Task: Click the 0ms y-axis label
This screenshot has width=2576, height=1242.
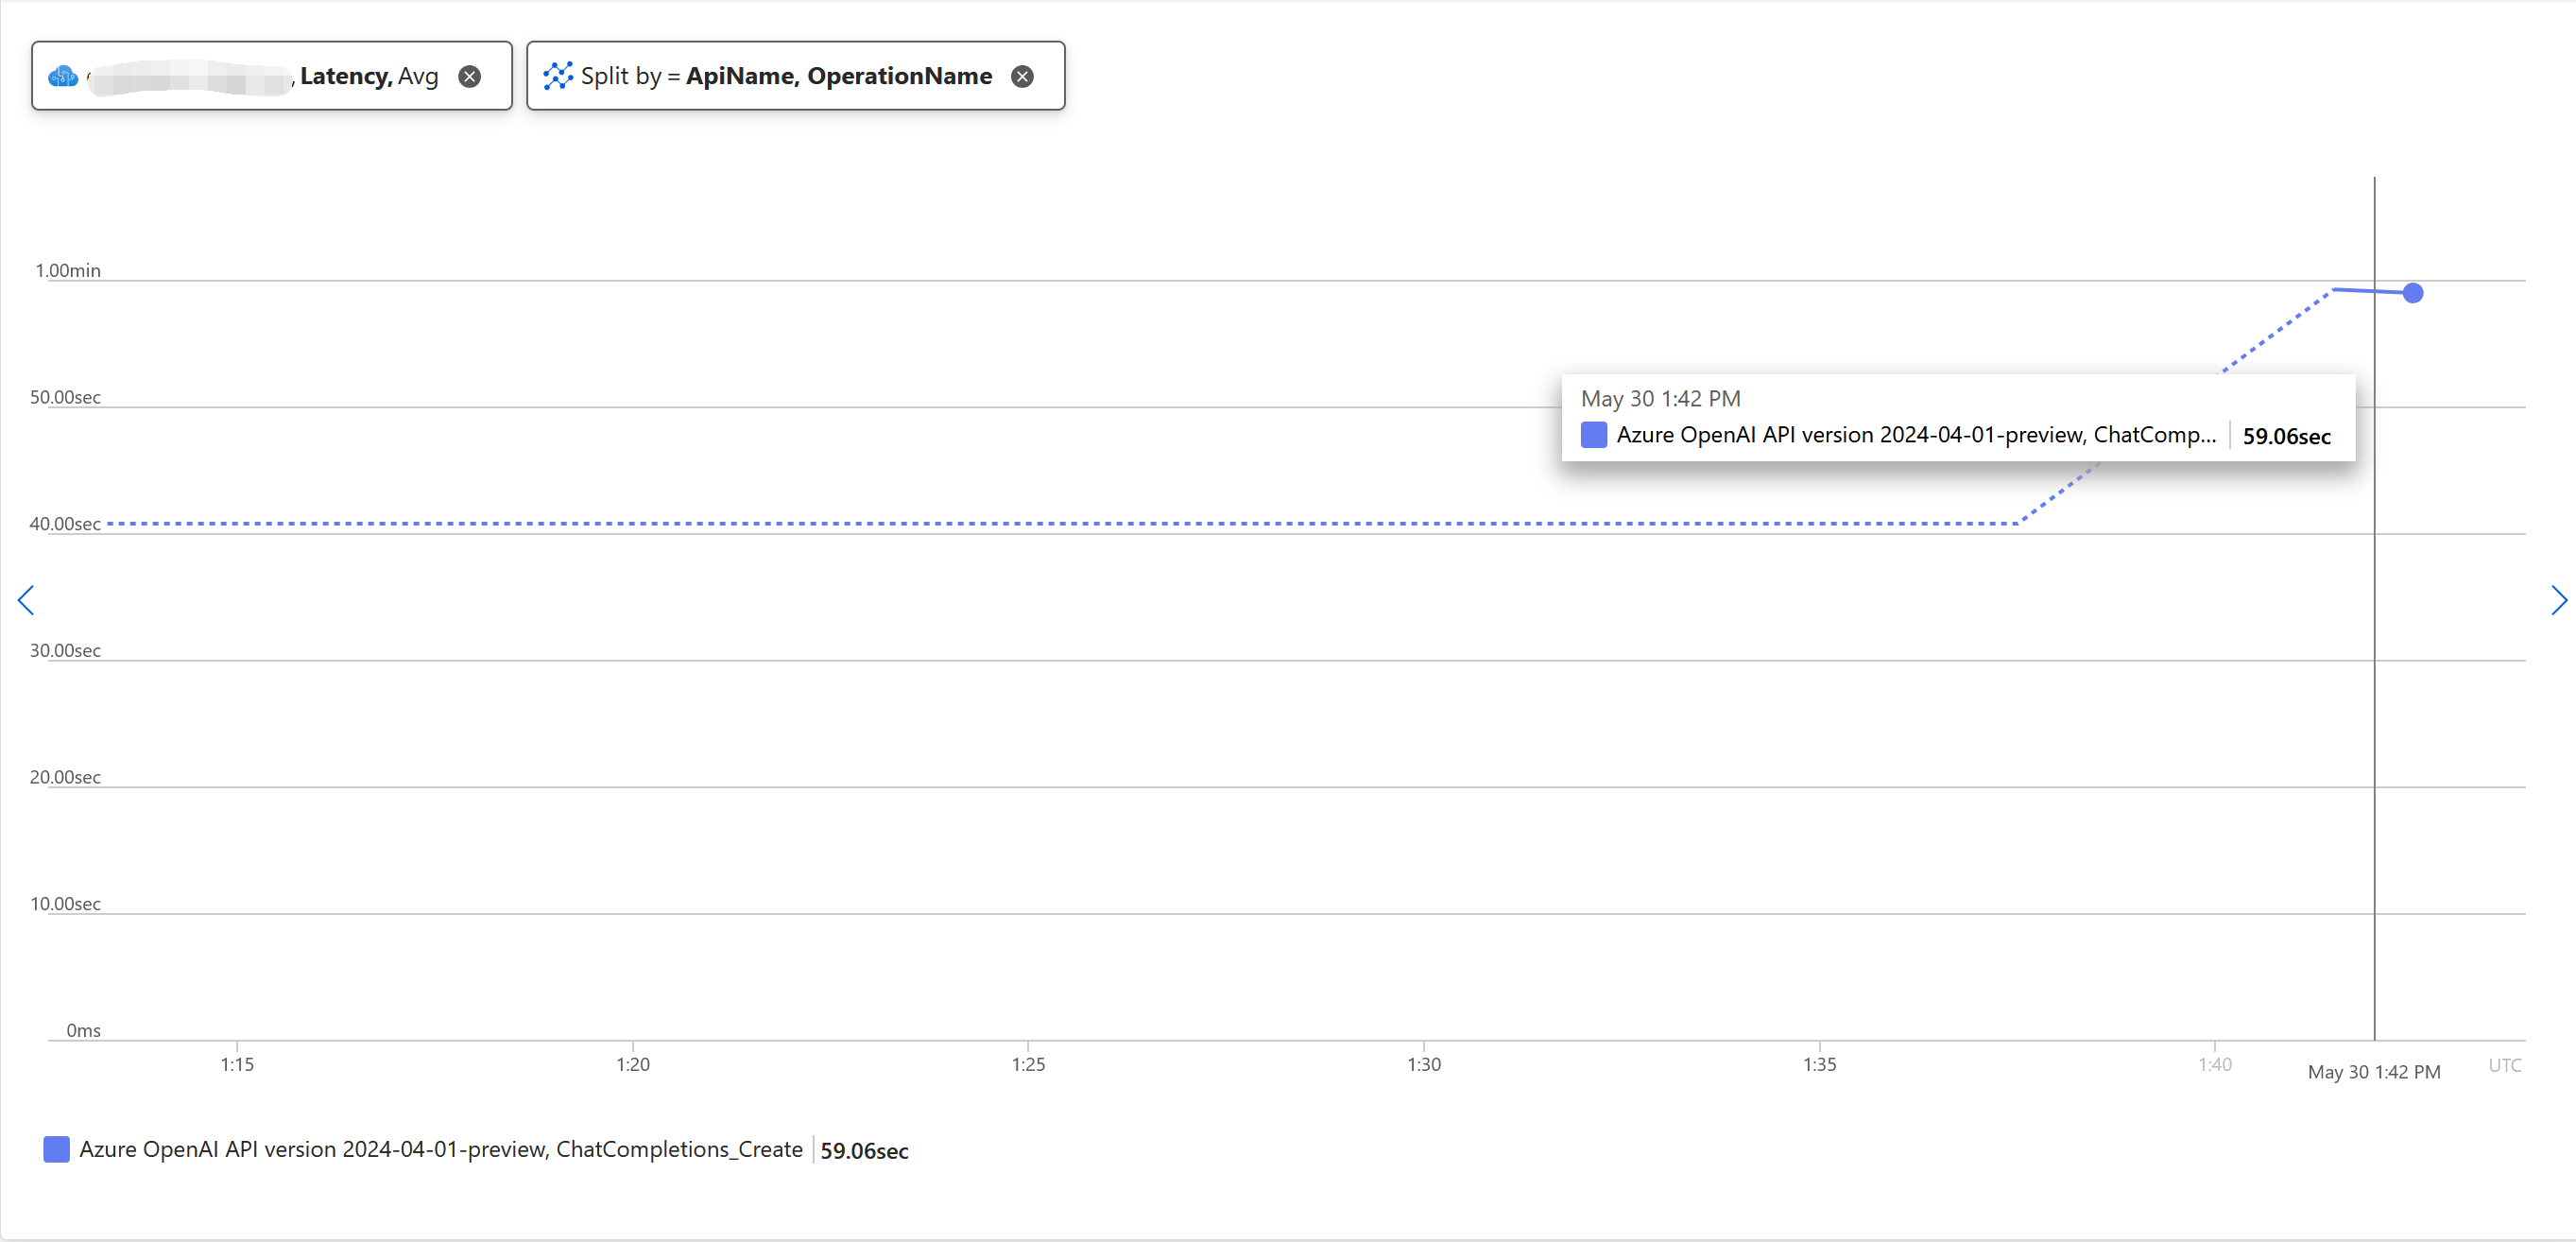Action: 83,1030
